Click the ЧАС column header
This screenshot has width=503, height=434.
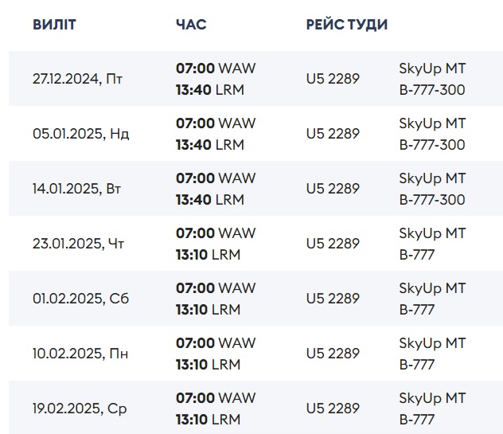pos(191,25)
